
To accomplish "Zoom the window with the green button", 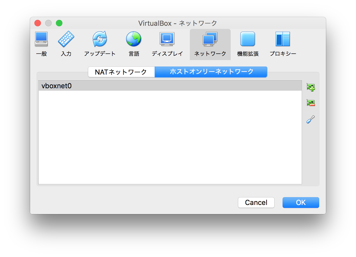I will click(x=59, y=23).
